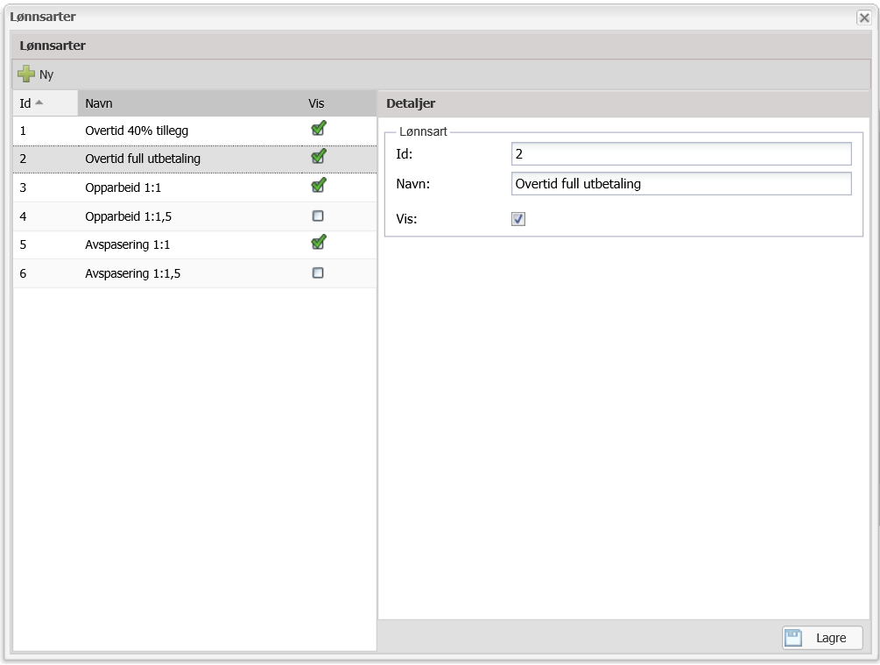Toggle Vis checkmark for Avspasering 1:1
880x665 pixels.
click(x=318, y=244)
